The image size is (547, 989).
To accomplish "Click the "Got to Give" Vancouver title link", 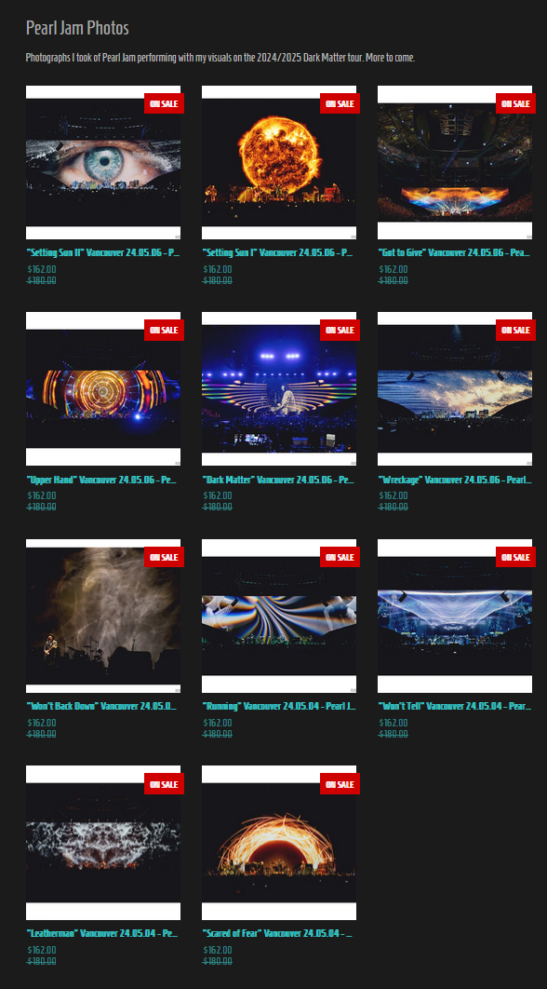I will coord(454,253).
